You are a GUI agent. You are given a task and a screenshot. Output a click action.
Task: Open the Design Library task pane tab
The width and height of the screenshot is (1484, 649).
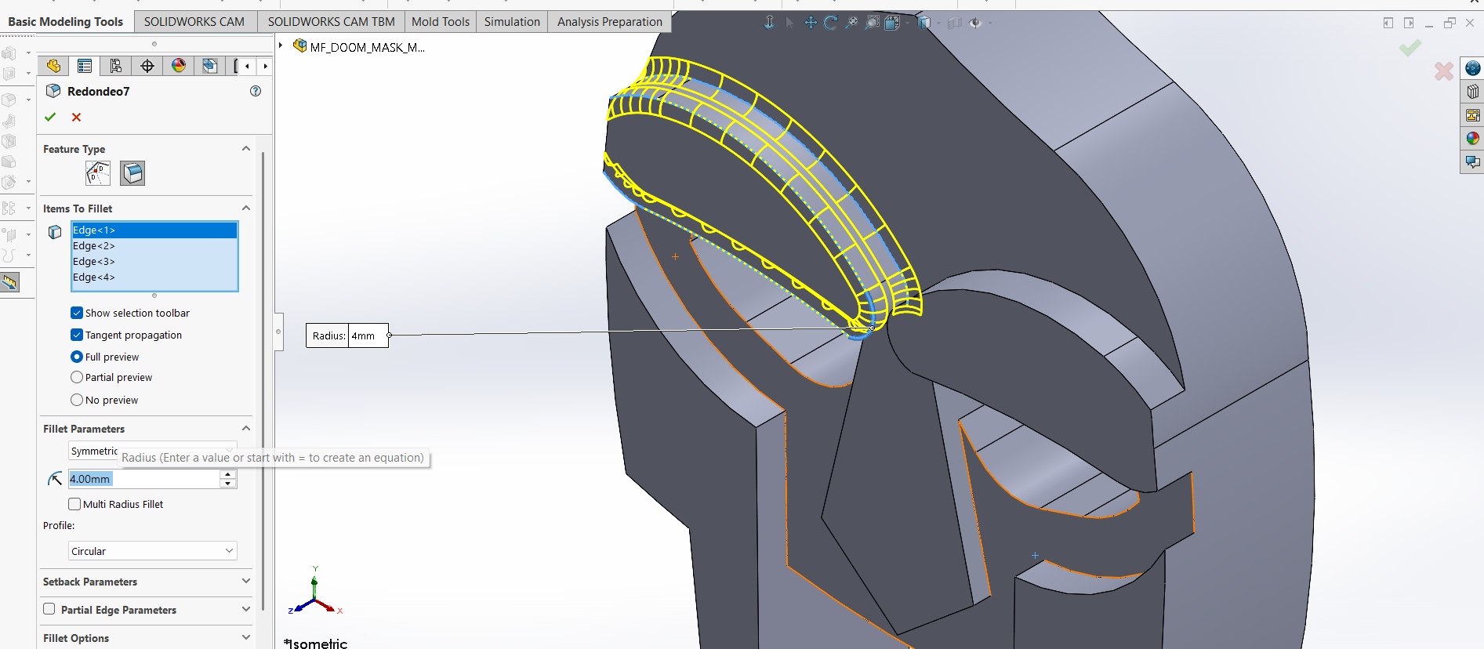tap(1473, 92)
